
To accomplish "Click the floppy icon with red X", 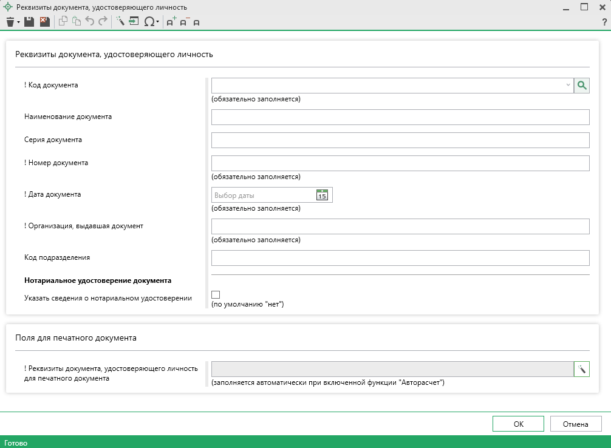I will (44, 22).
